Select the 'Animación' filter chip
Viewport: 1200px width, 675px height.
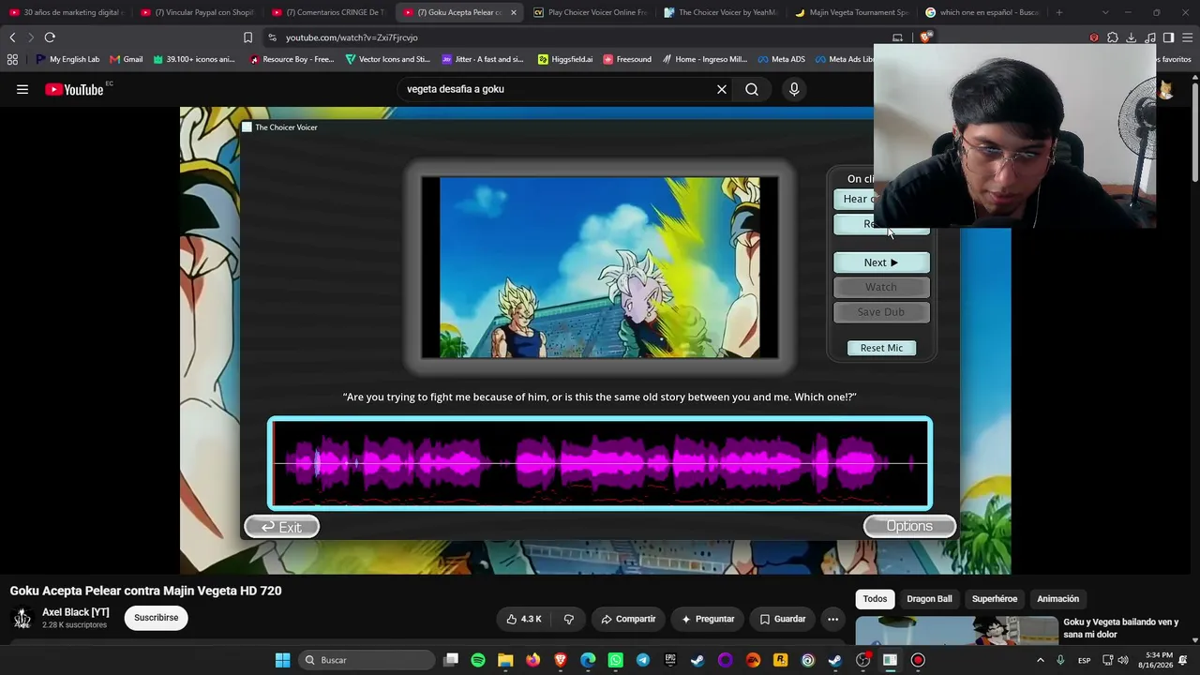(x=1057, y=599)
